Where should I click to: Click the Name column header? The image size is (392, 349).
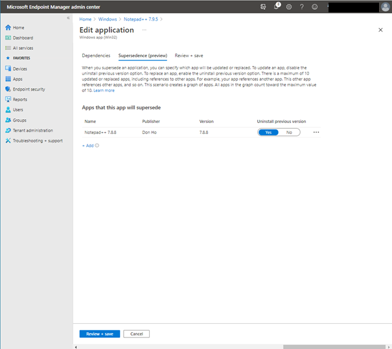point(90,122)
